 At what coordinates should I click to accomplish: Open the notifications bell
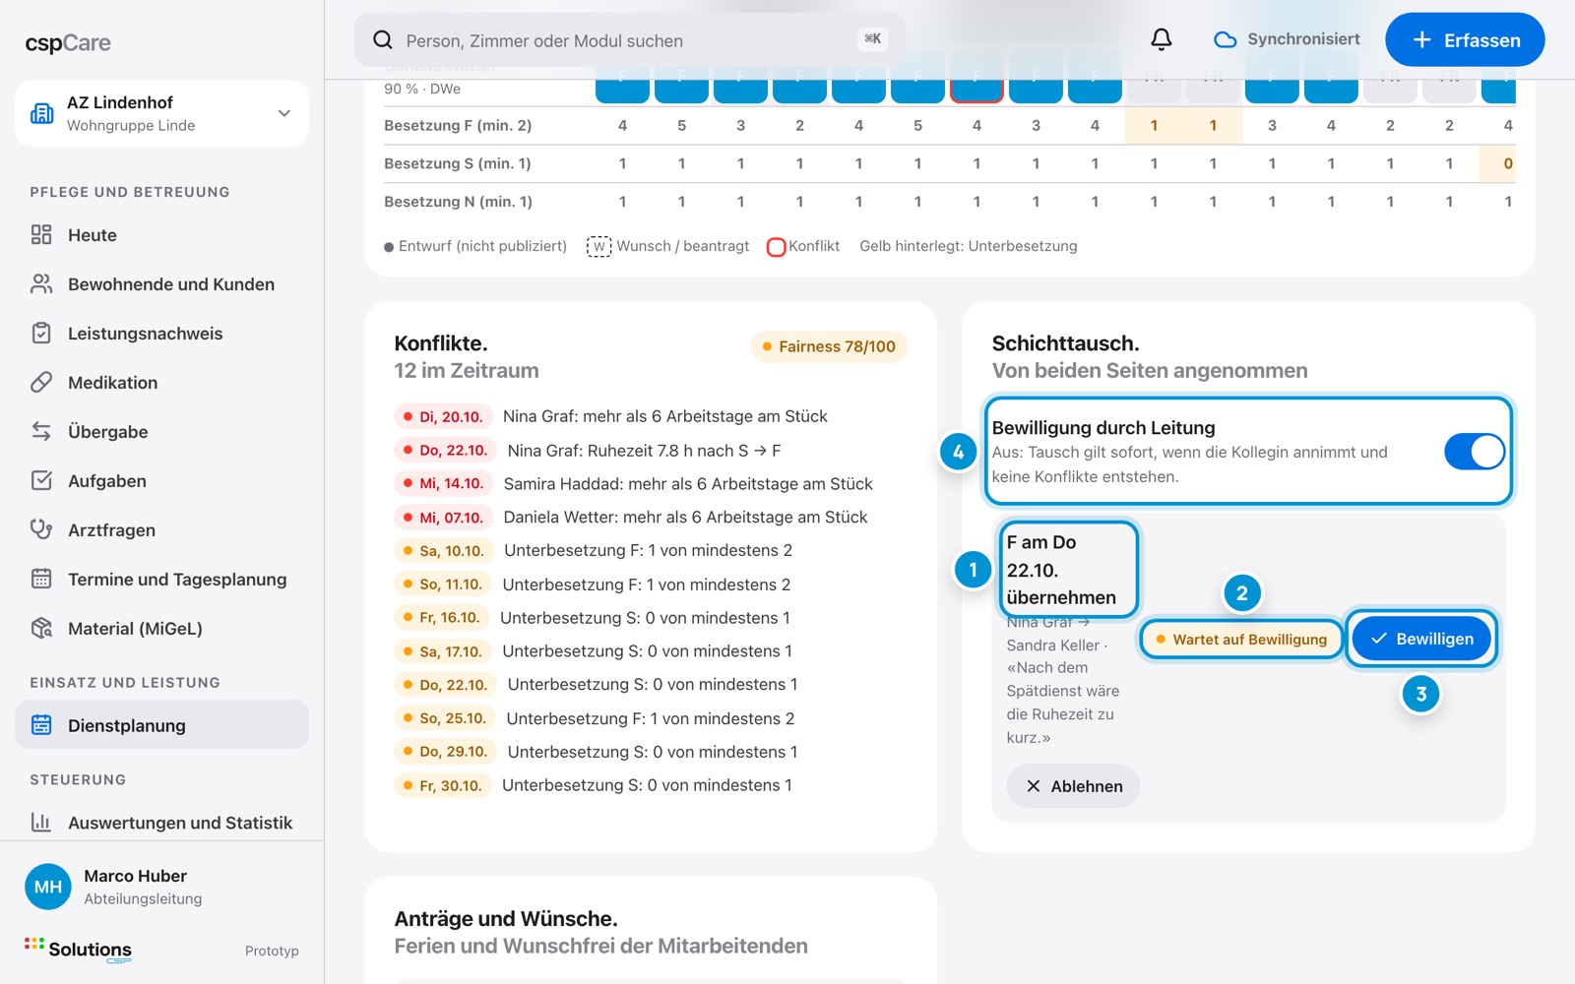(x=1162, y=39)
